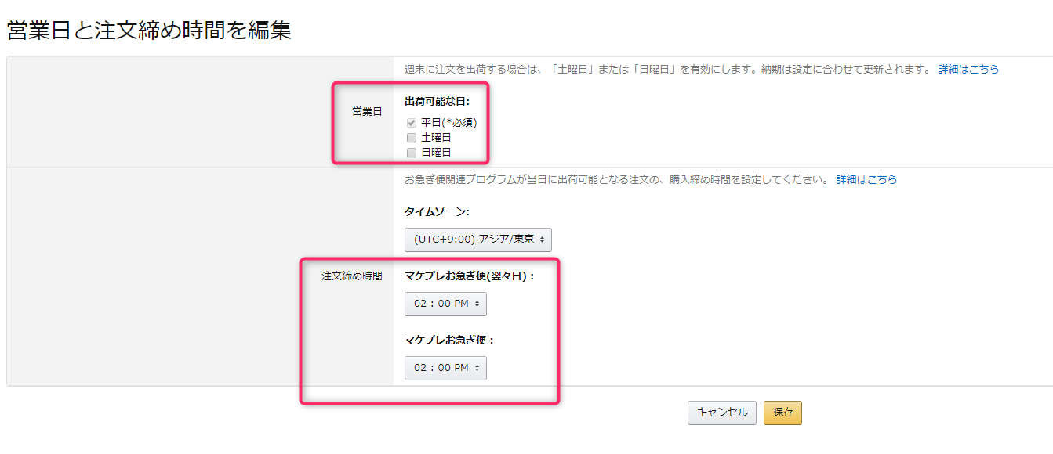This screenshot has height=454, width=1053.
Task: Click the タイムゾーン field label
Action: point(437,211)
